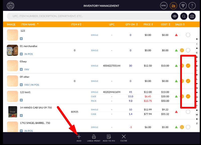Click the Close button in bottom bar
This screenshot has width=201, height=145.
pyautogui.click(x=124, y=138)
